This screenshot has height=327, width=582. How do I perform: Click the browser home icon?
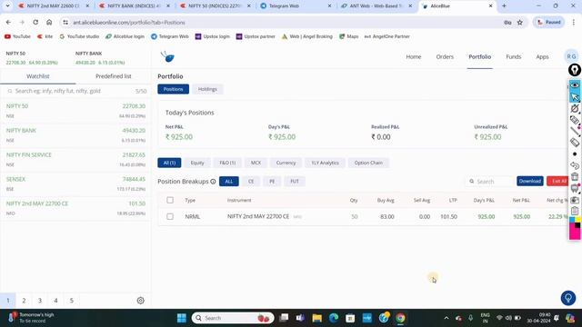pyautogui.click(x=49, y=22)
